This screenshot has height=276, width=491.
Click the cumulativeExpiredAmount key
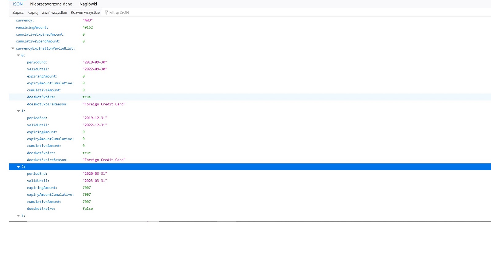40,34
